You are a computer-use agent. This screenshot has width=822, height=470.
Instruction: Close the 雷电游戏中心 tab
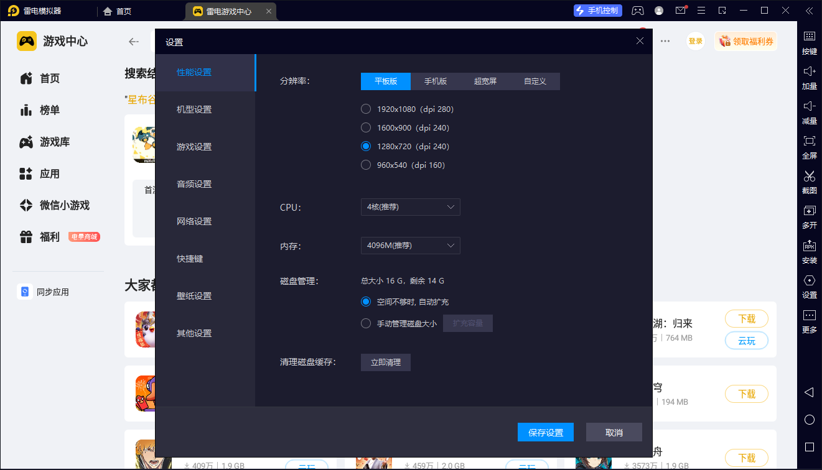coord(268,11)
